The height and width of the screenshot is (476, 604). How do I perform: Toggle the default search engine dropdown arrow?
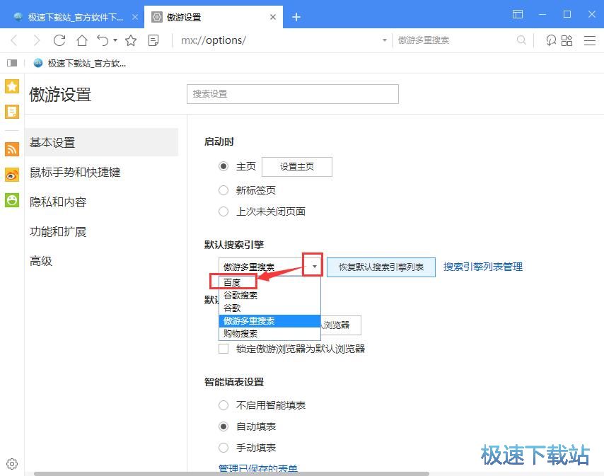pos(314,267)
